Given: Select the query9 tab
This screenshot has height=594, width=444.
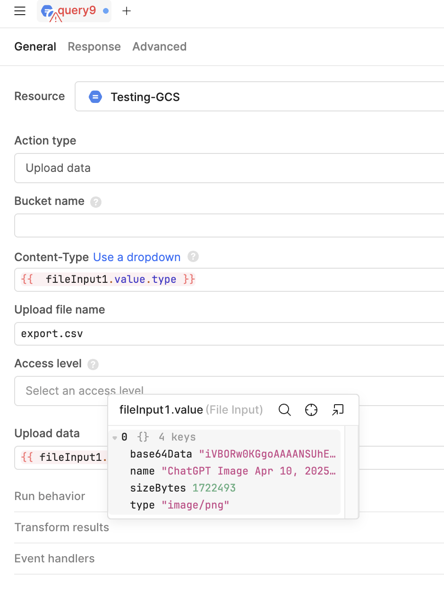Looking at the screenshot, I should [x=74, y=11].
